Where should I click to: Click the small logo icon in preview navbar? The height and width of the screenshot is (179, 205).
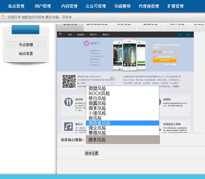click(60, 34)
